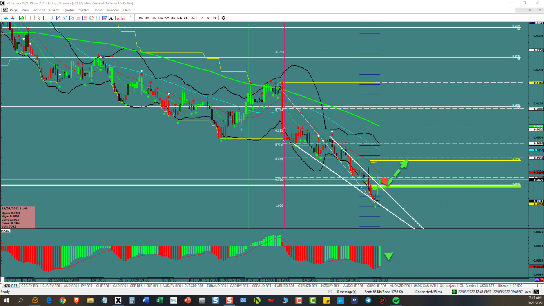Switch to QL-Exotics tab
The width and height of the screenshot is (544, 306).
(468, 286)
